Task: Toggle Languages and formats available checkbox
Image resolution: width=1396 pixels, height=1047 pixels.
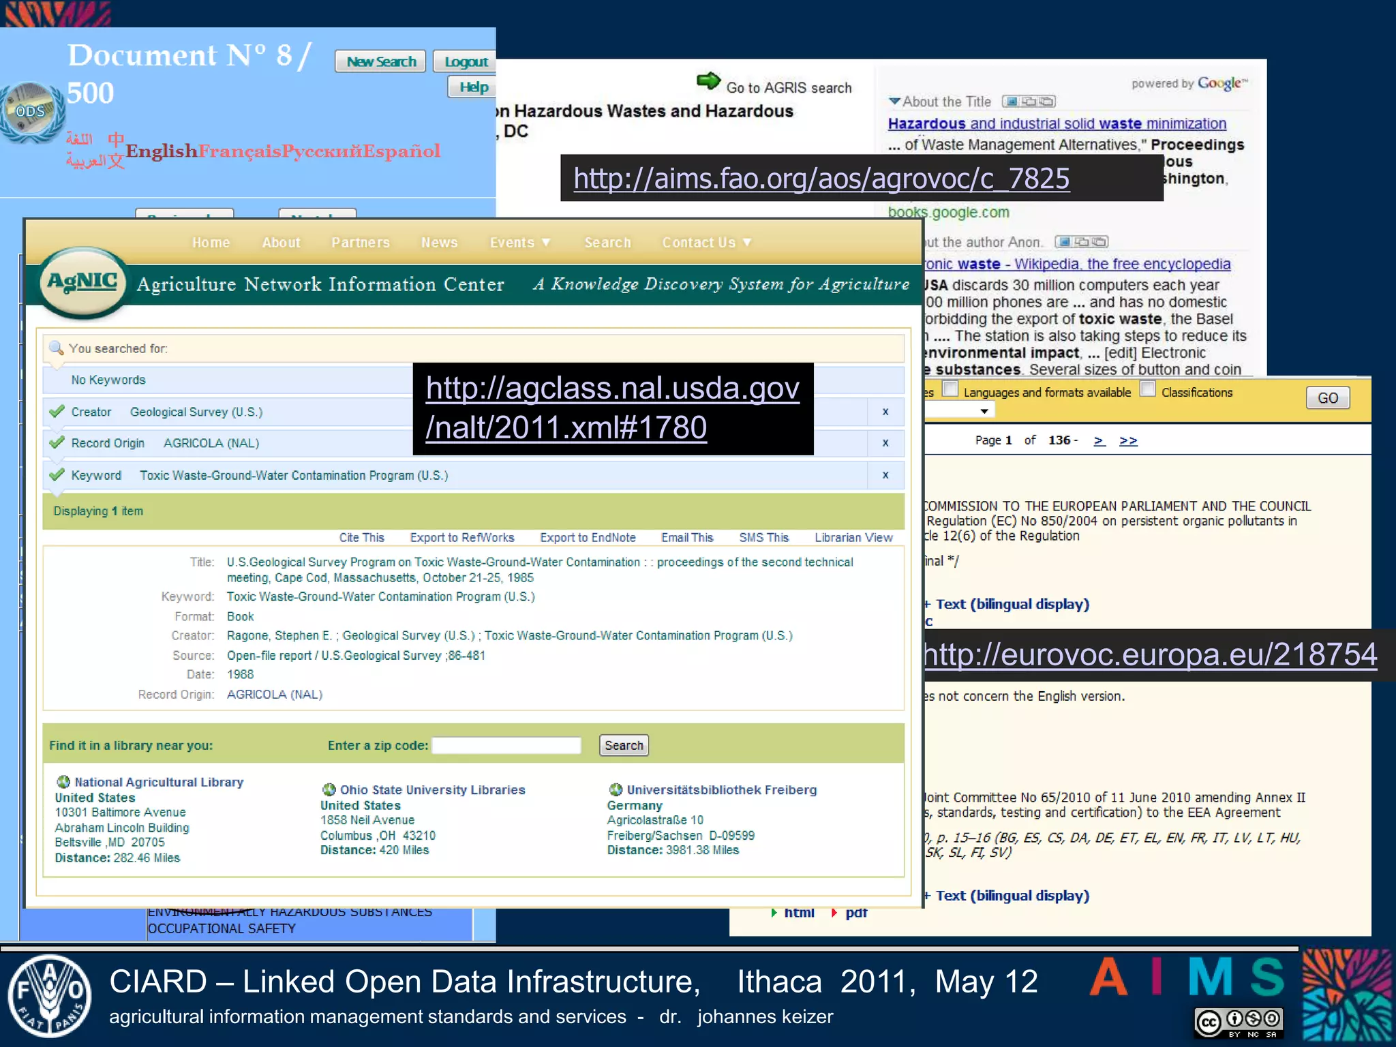Action: point(950,389)
